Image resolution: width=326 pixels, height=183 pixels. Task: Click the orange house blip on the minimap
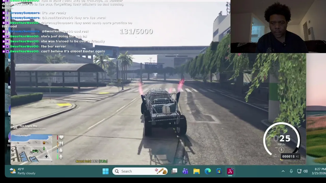[x=44, y=143]
